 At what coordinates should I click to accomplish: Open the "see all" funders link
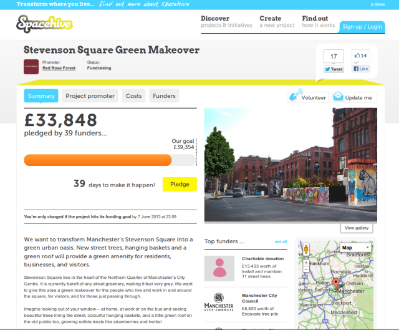click(281, 241)
